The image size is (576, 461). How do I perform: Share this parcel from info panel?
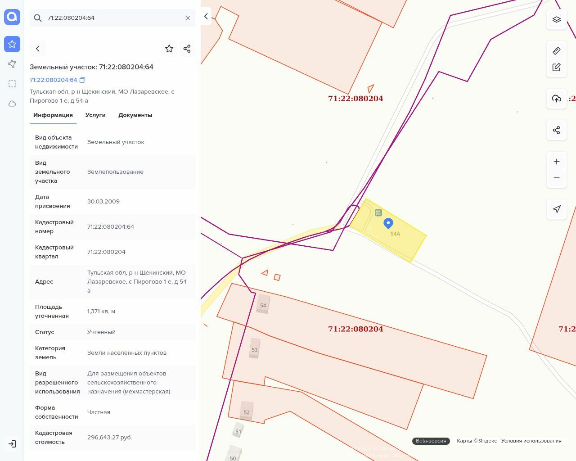point(187,49)
